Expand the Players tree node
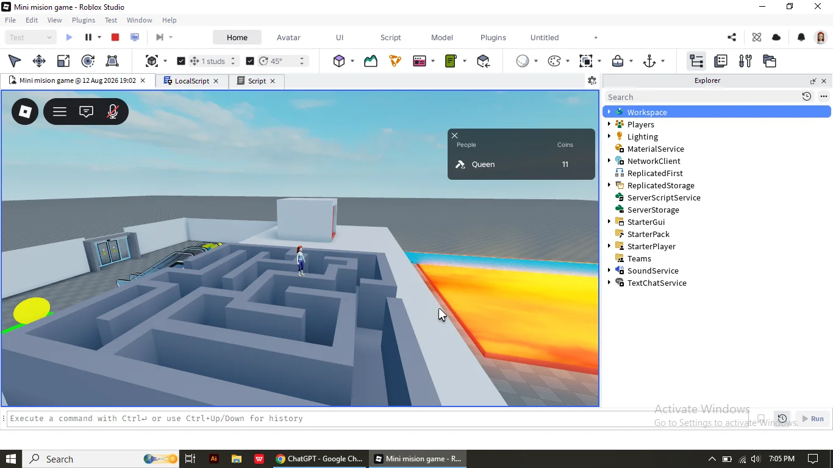833x468 pixels. pos(609,124)
